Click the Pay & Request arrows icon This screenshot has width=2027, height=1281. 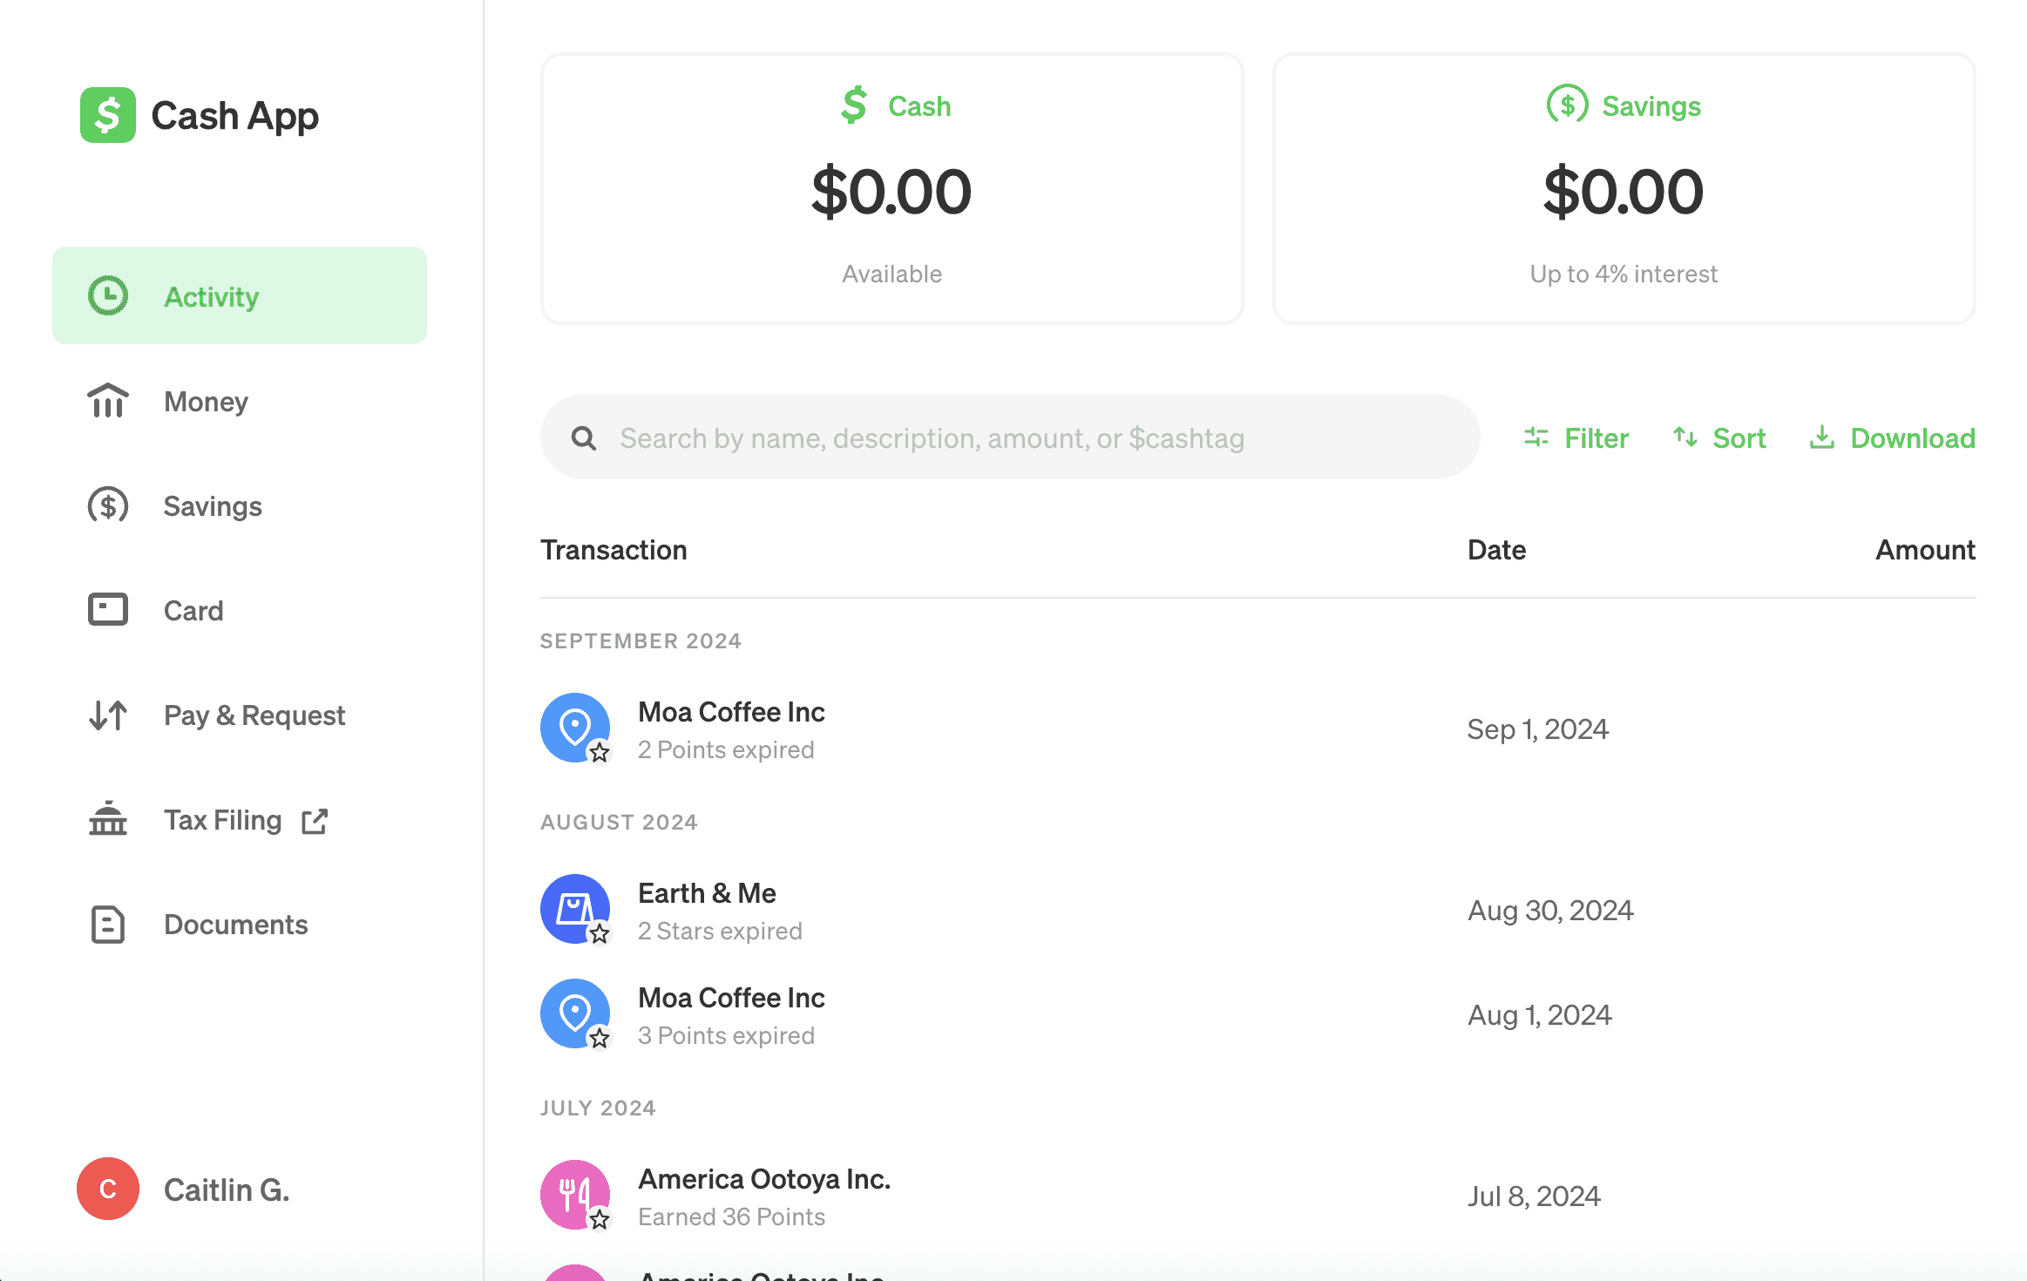(108, 715)
